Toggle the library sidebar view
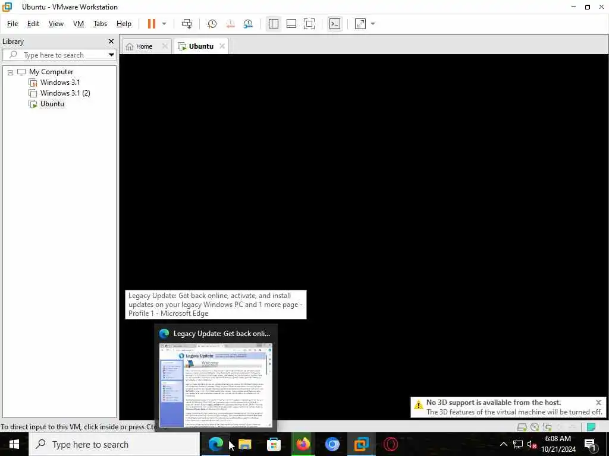The height and width of the screenshot is (456, 609). (x=274, y=24)
